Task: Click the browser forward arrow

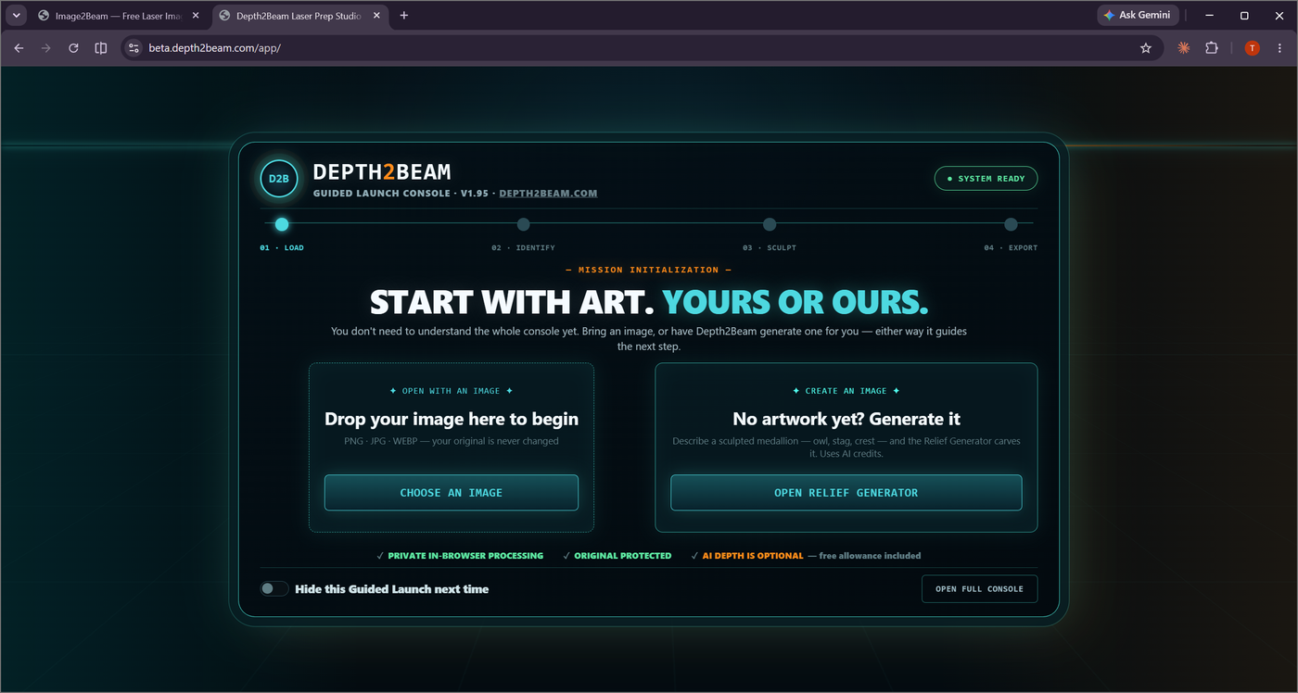Action: pos(45,48)
